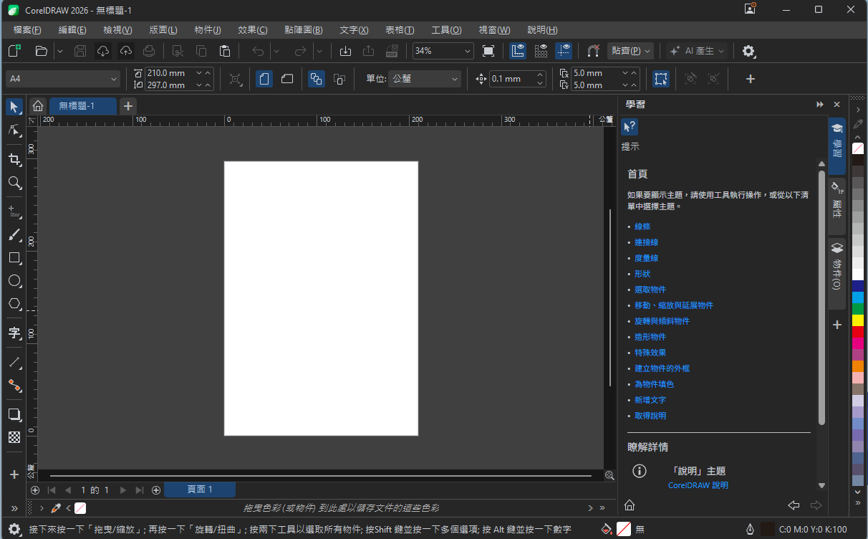This screenshot has width=868, height=539.
Task: Toggle the show rulers button
Action: 518,51
